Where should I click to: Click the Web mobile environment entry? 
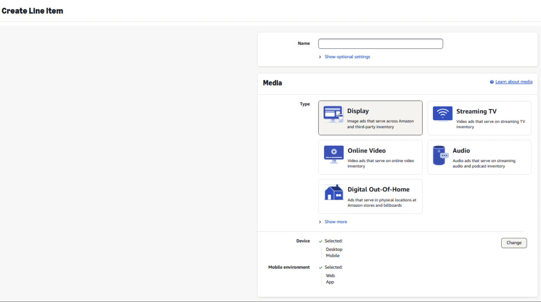[x=330, y=275]
